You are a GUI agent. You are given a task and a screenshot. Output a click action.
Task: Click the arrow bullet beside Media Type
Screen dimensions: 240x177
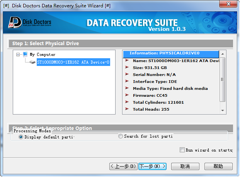coord(127,88)
